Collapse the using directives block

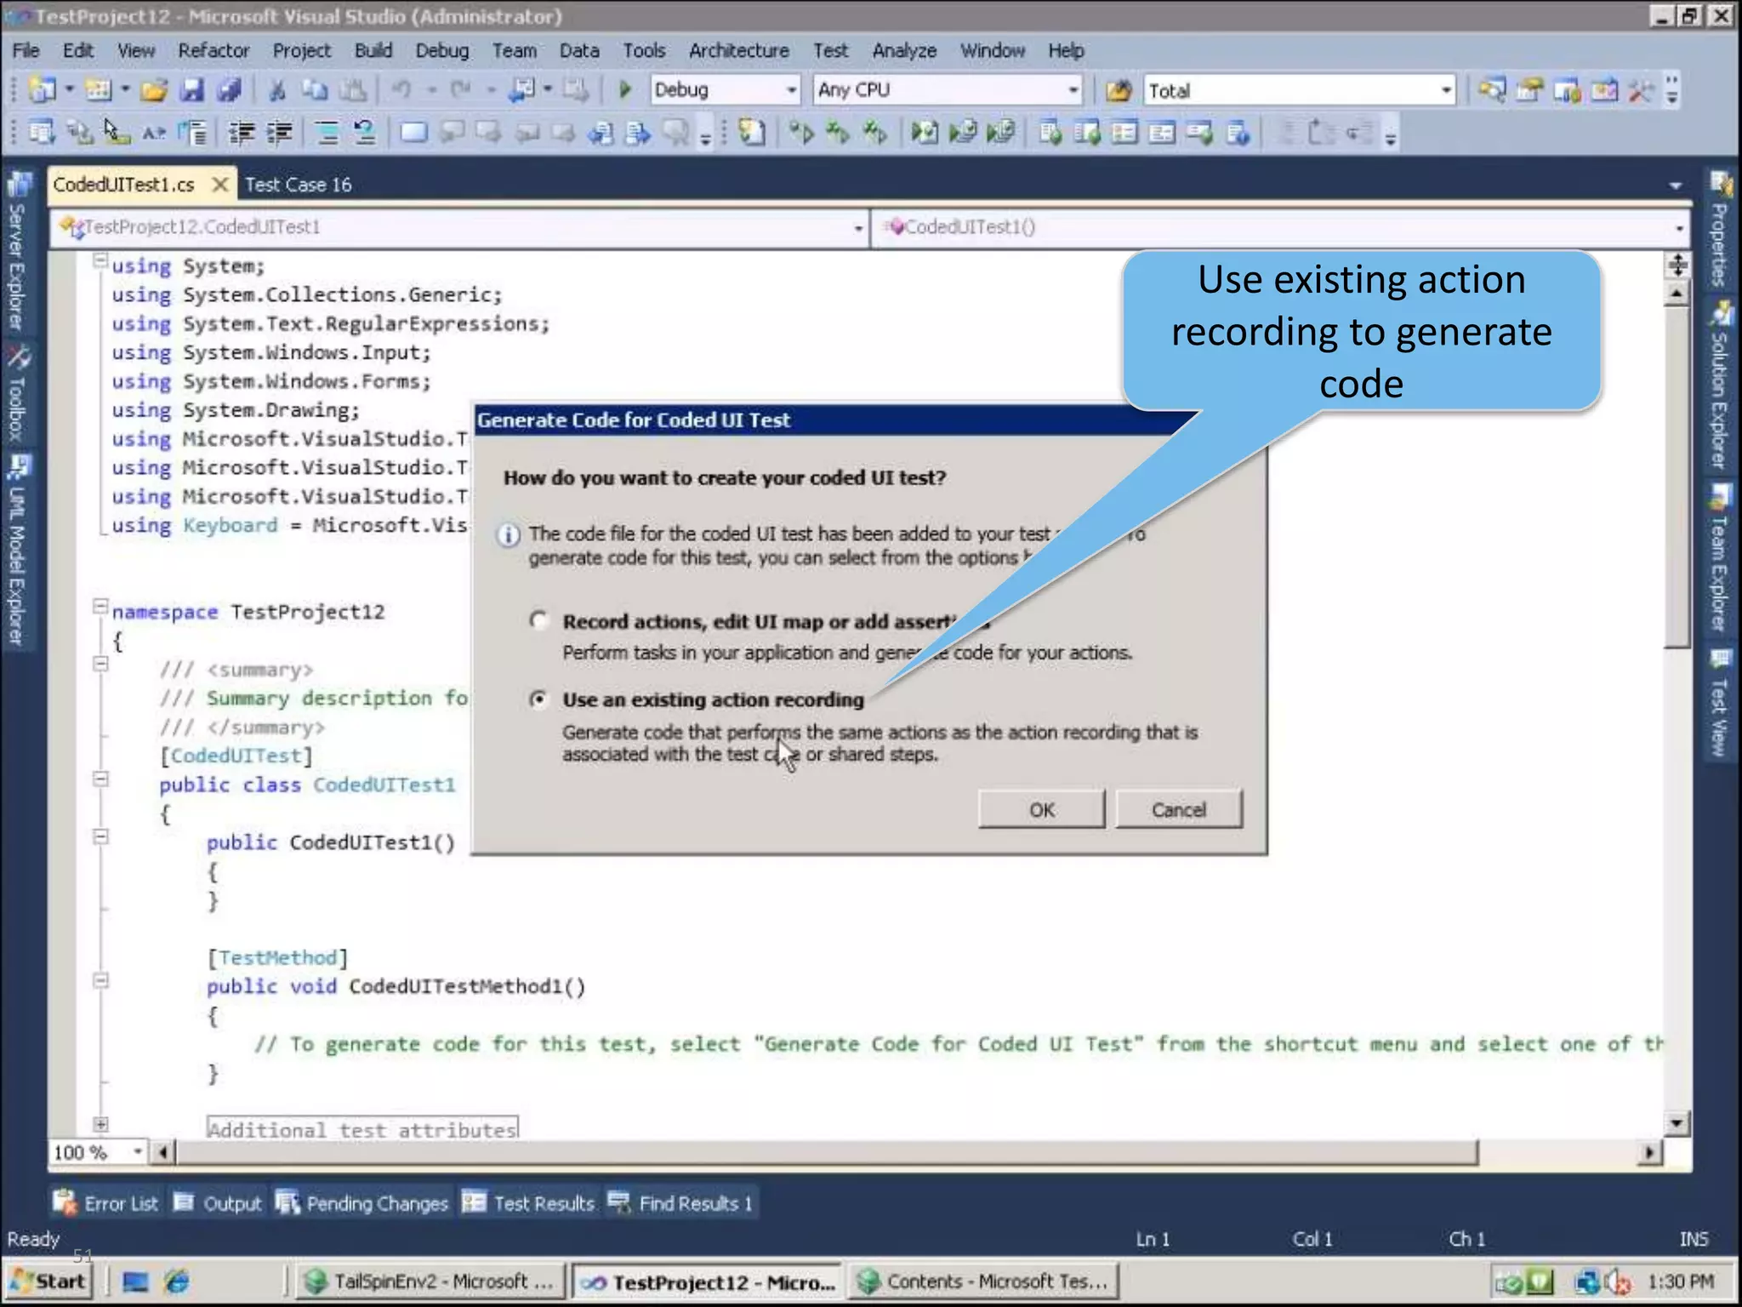(100, 260)
